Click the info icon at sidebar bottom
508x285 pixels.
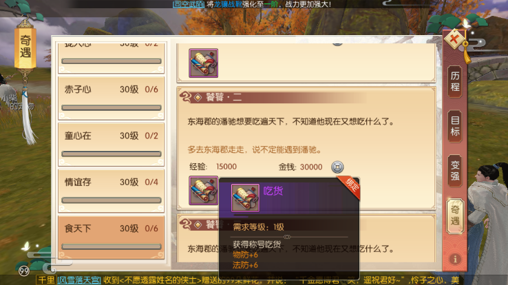455,259
